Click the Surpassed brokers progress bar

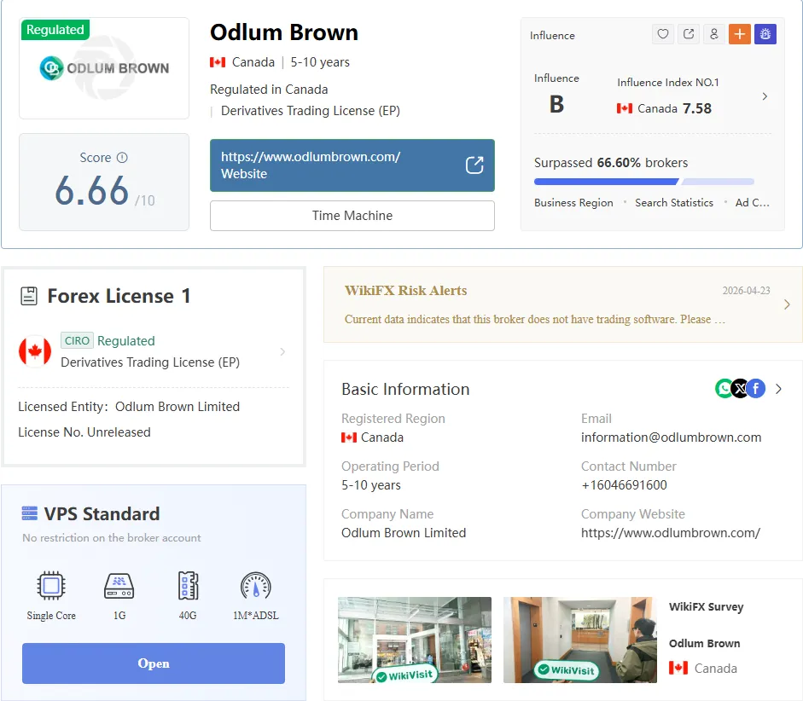644,182
